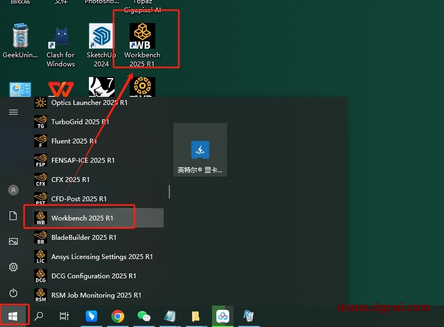Open the Power options icon
The height and width of the screenshot is (327, 444).
[x=13, y=293]
